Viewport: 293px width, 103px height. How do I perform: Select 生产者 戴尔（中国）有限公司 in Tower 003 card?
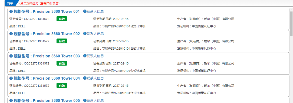(x=206, y=63)
